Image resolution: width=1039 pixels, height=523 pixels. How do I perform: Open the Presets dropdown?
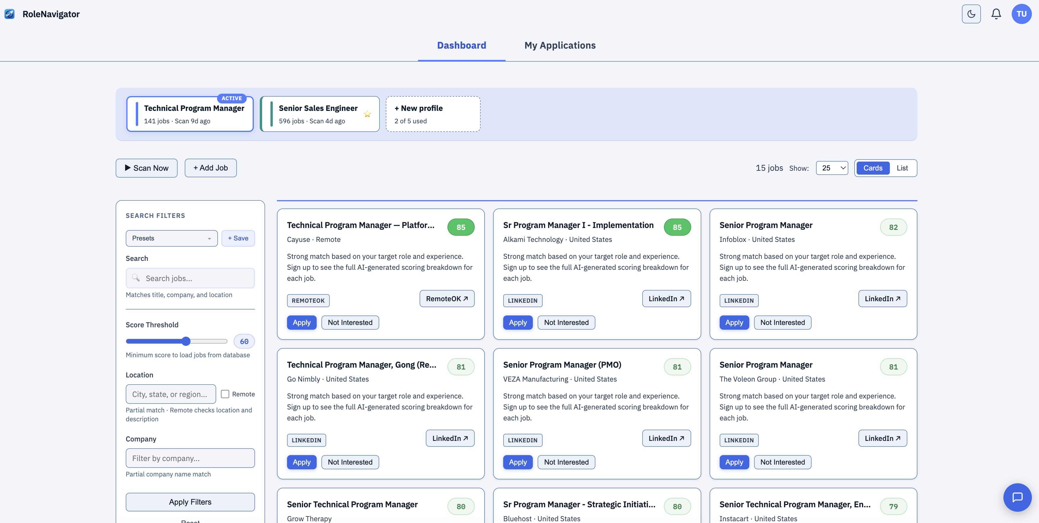[x=171, y=238]
